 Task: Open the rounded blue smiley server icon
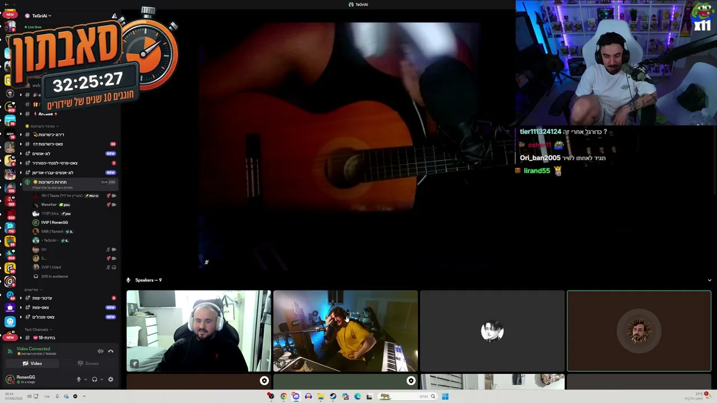(x=10, y=322)
